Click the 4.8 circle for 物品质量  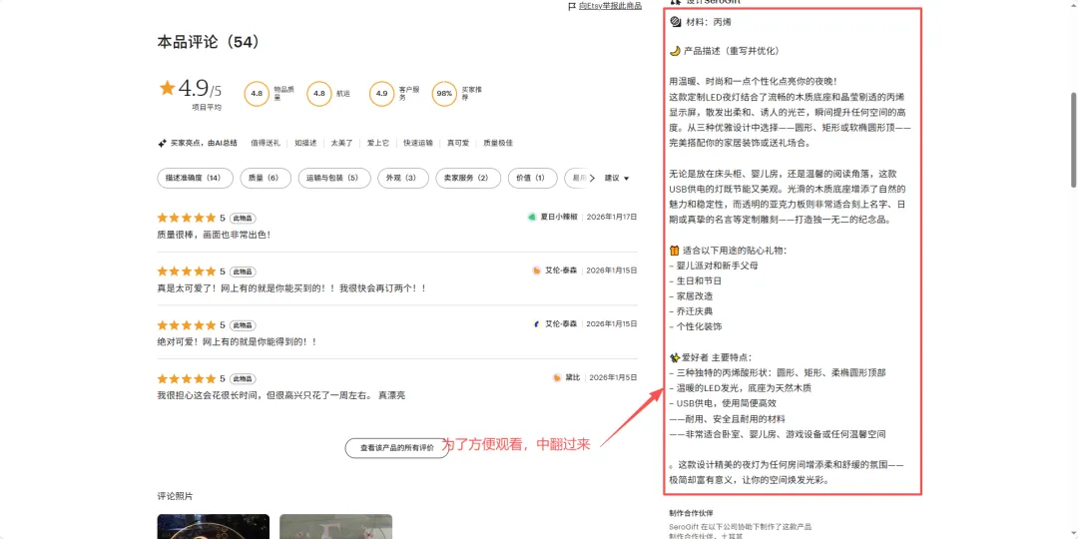pos(257,94)
